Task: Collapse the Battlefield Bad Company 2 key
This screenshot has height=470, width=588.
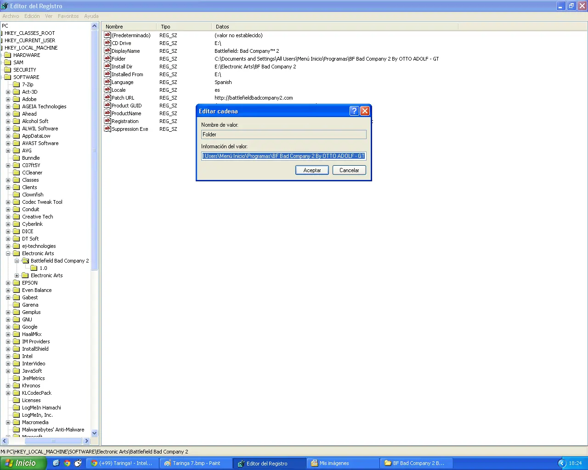Action: click(17, 261)
